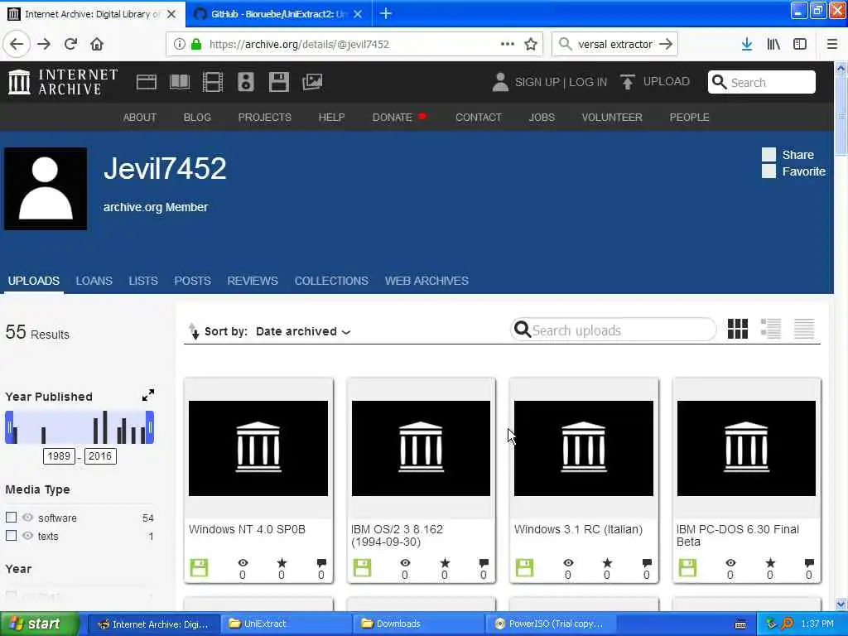Open the VOLUNTEER link

click(612, 117)
